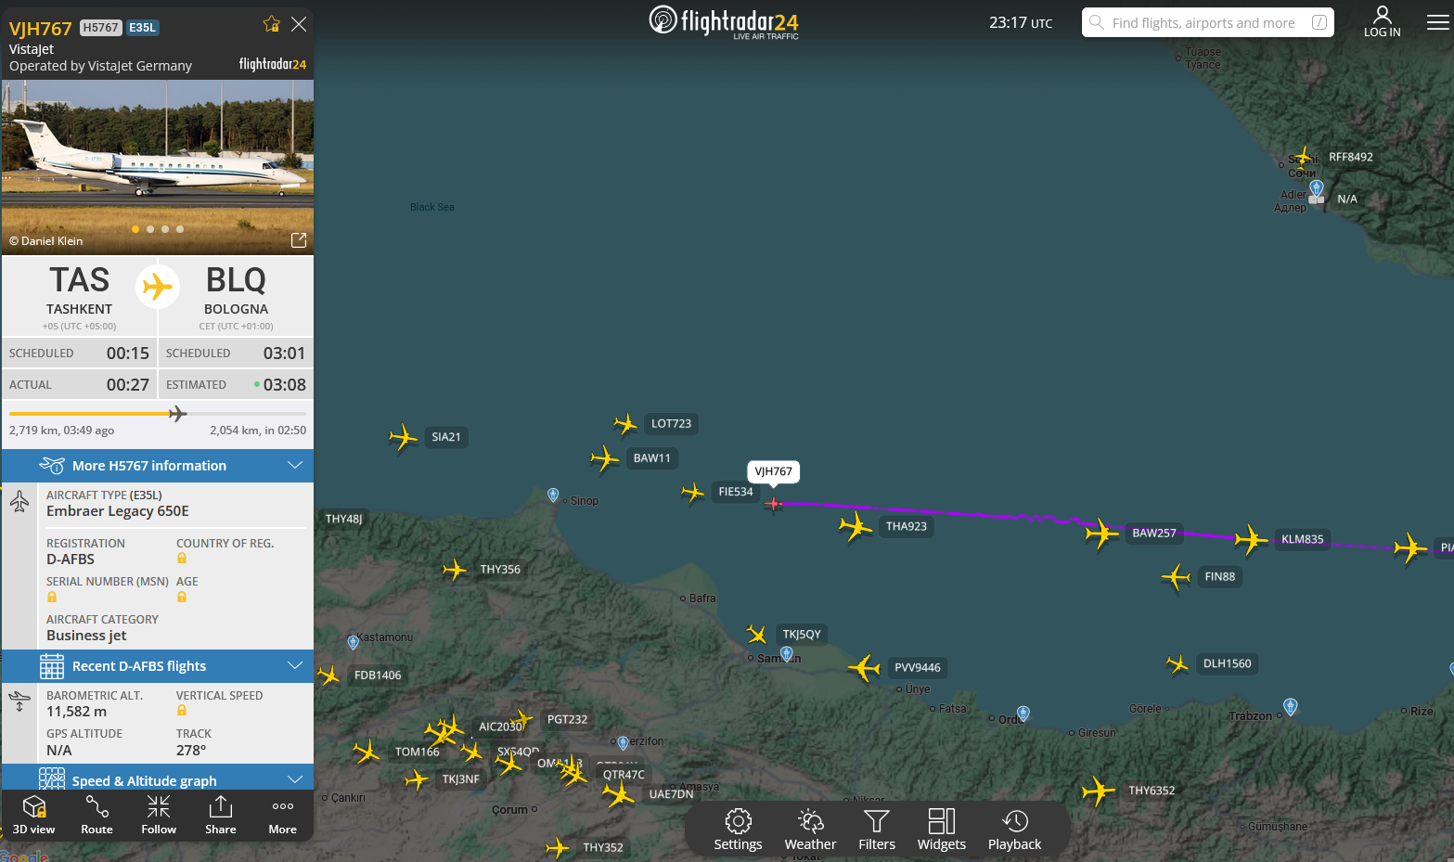Screen dimensions: 1454x862
Task: Select the BAW11 aircraft on map
Action: (604, 458)
